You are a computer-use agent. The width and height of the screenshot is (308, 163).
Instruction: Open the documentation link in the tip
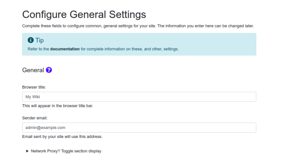click(x=65, y=49)
